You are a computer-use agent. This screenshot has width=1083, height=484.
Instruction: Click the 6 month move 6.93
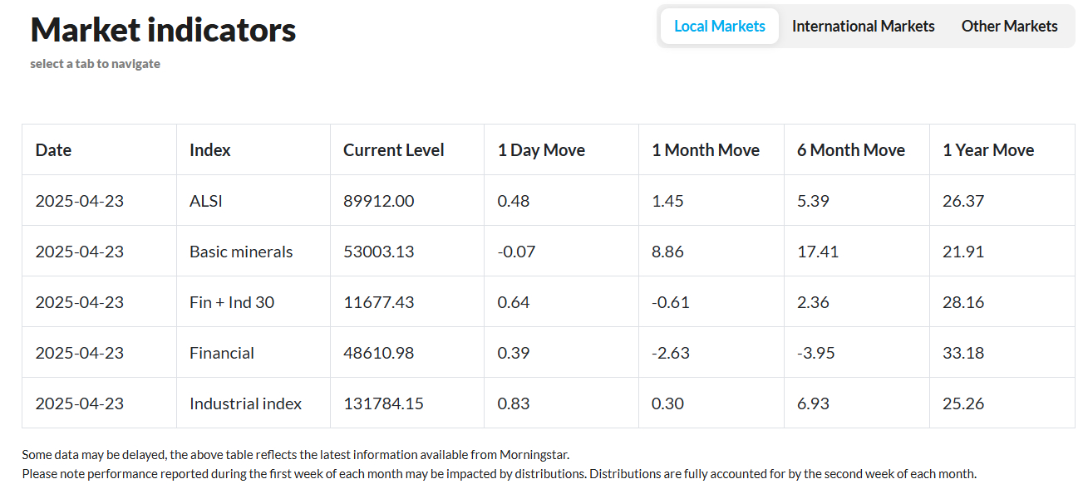pos(813,403)
